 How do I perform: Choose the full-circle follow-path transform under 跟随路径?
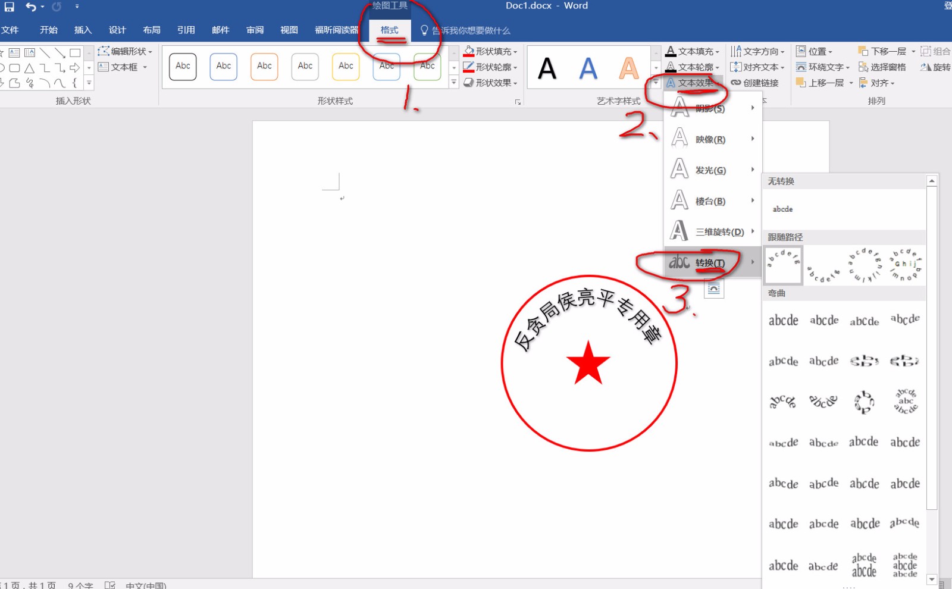864,265
